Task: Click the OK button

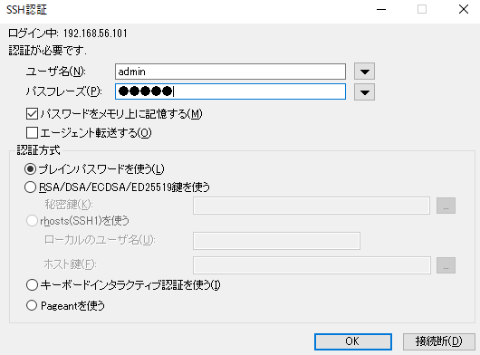Action: [353, 341]
